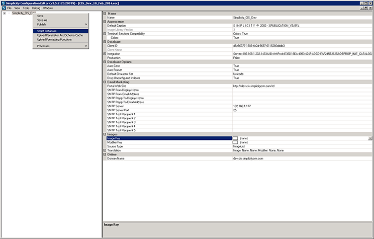Expand the Integration property

105,54
